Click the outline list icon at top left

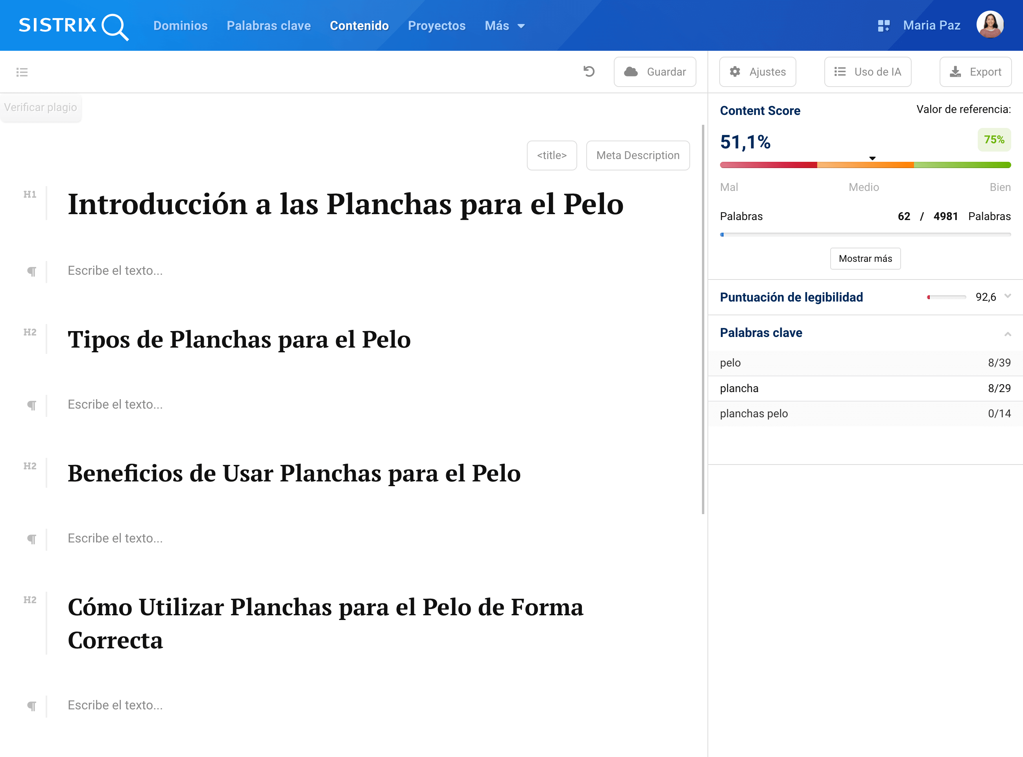[22, 72]
